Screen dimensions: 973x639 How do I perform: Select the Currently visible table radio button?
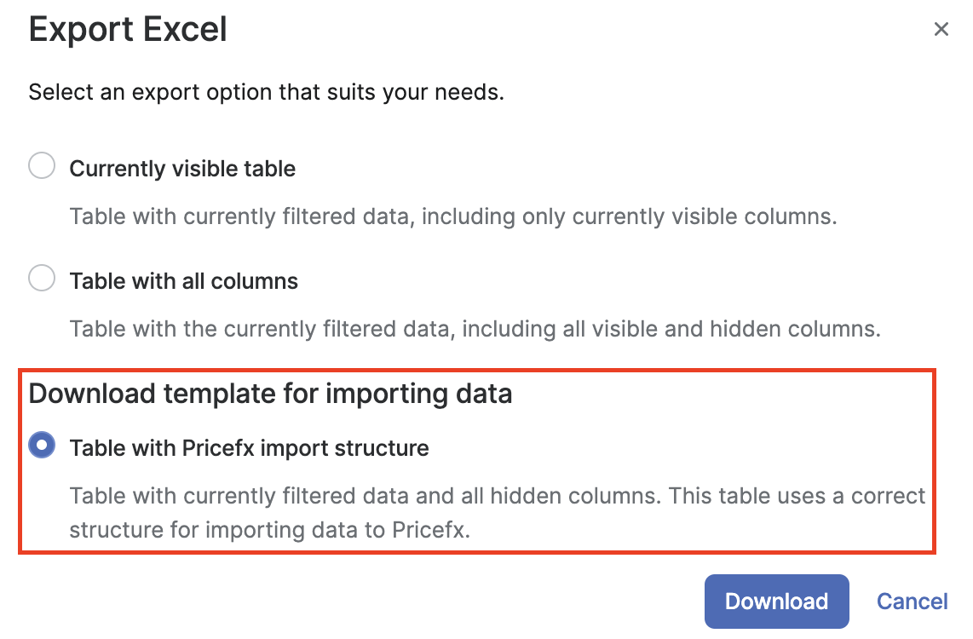42,166
